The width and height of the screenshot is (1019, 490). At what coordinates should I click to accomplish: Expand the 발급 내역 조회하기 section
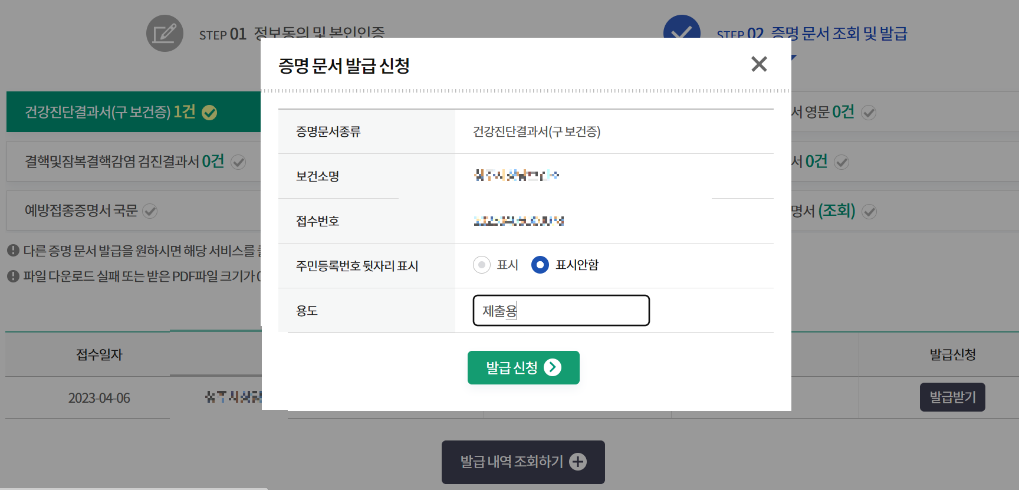tap(522, 462)
